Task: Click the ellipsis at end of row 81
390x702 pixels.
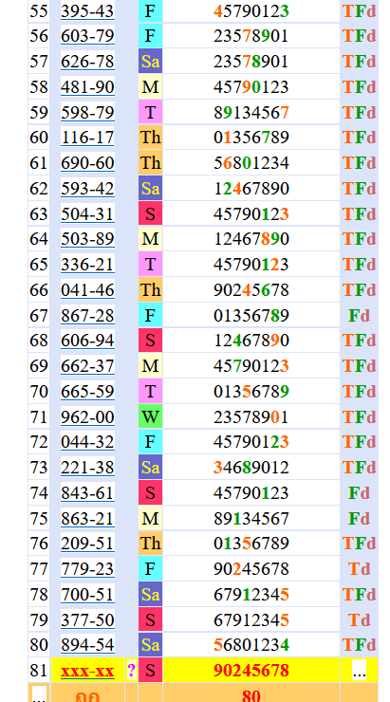Action: (359, 671)
